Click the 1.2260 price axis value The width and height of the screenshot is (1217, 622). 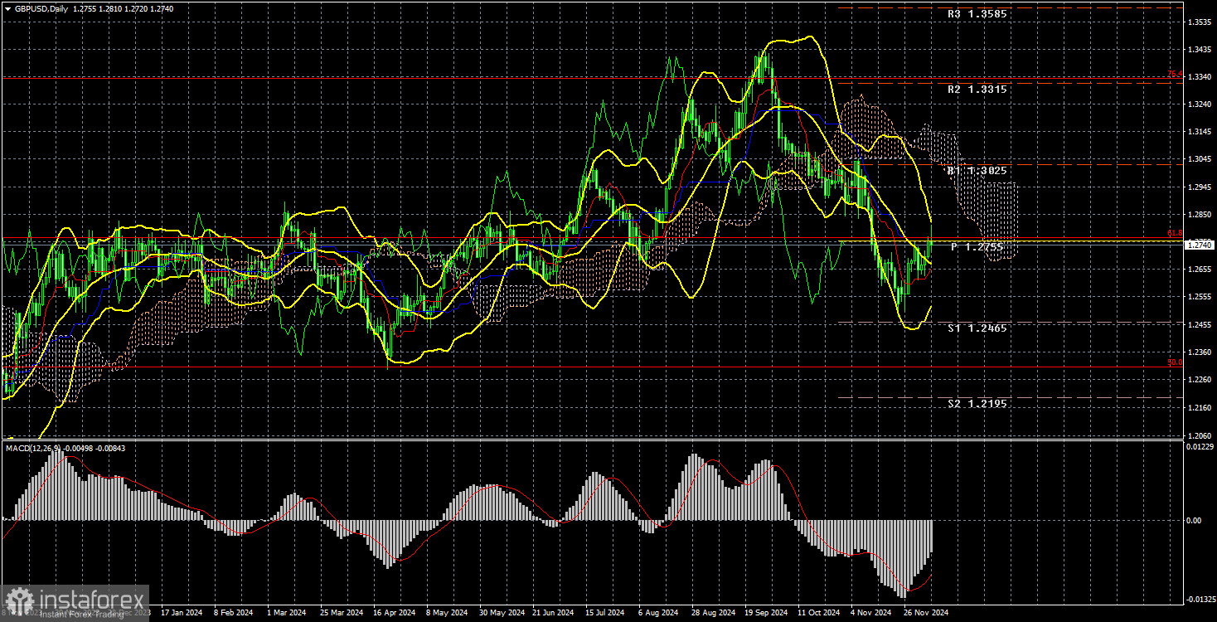1199,380
